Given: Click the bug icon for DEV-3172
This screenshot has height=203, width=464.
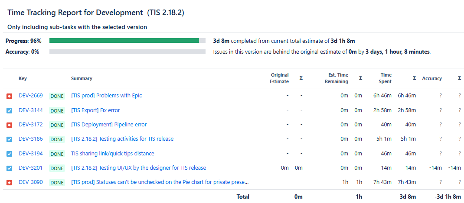Looking at the screenshot, I should click(9, 125).
